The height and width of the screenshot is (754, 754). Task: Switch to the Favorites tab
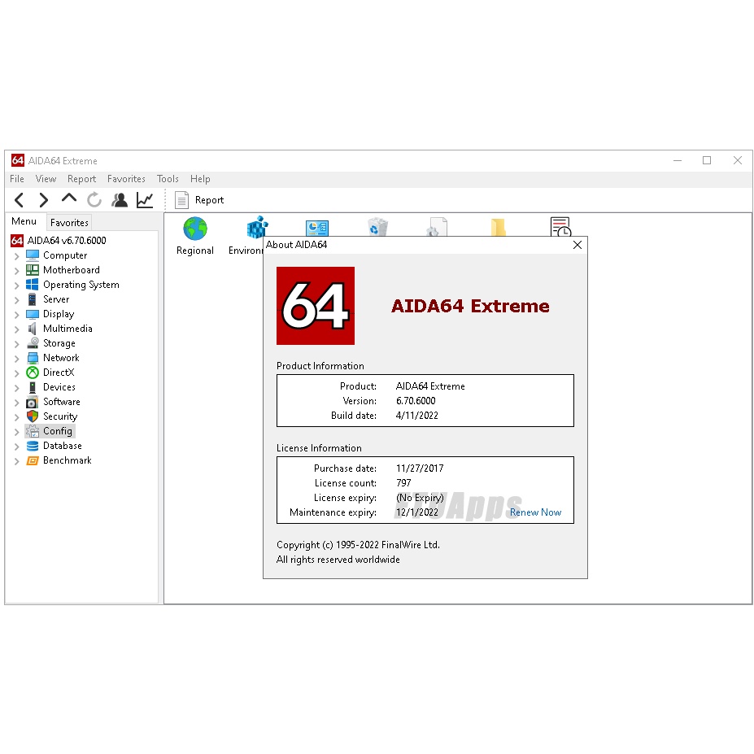[x=69, y=223]
